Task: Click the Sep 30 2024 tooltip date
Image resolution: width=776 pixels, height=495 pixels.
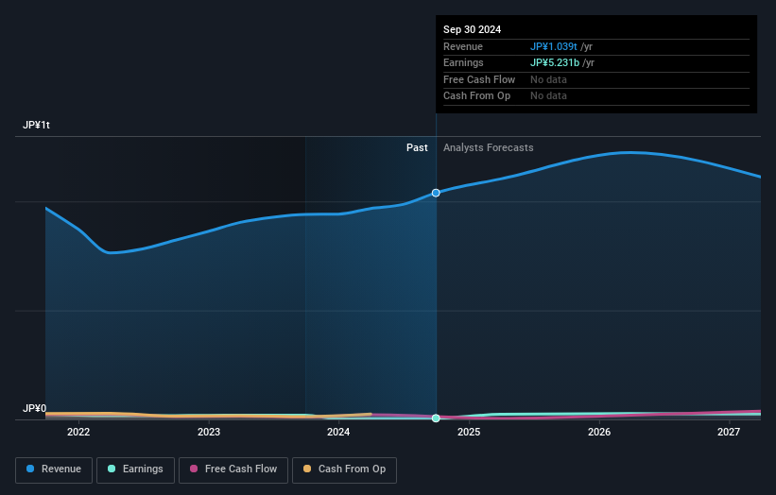Action: click(x=473, y=29)
